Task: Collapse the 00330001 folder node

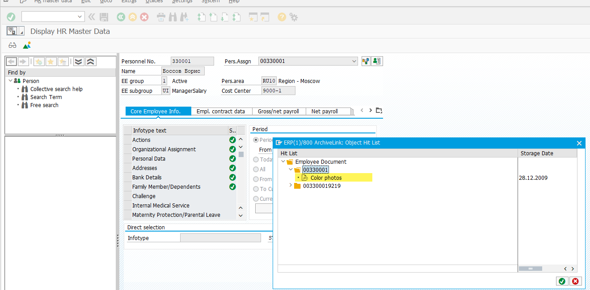Action: click(x=291, y=170)
